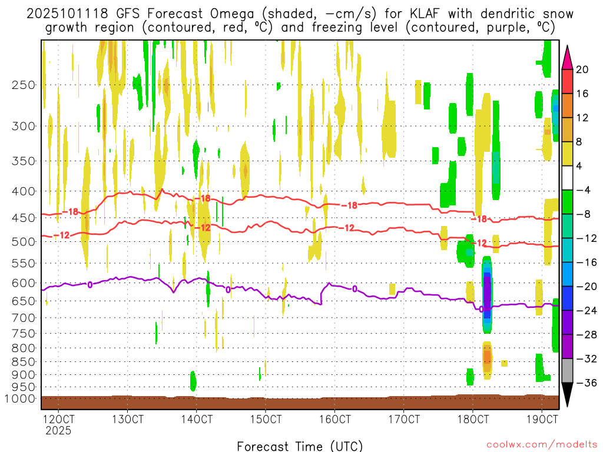
Task: Click the 750 pressure level label
Action: tap(24, 334)
